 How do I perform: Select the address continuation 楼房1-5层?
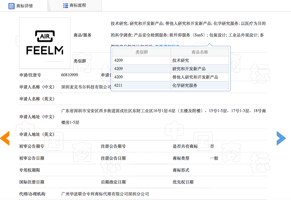point(70,122)
